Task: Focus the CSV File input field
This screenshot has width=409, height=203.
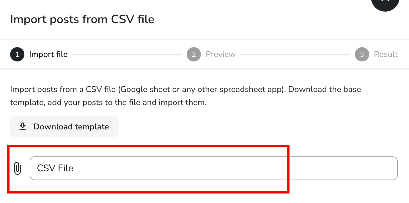Action: click(213, 168)
